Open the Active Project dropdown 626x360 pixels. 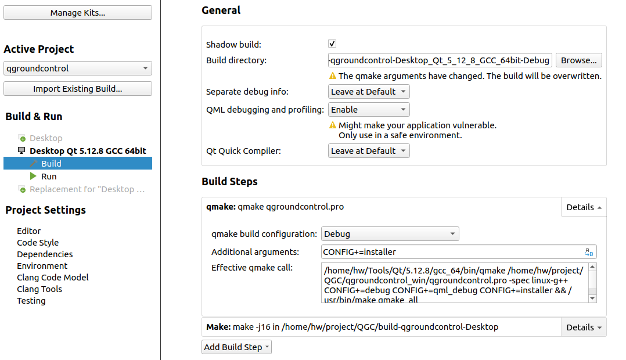coord(77,68)
